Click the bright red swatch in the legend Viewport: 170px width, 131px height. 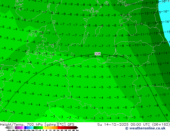58,128
